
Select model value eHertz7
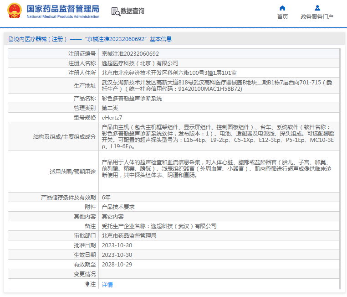tap(112, 117)
